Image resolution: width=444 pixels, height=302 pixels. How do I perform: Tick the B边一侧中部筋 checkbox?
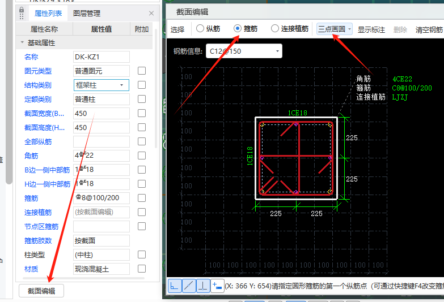(142, 170)
